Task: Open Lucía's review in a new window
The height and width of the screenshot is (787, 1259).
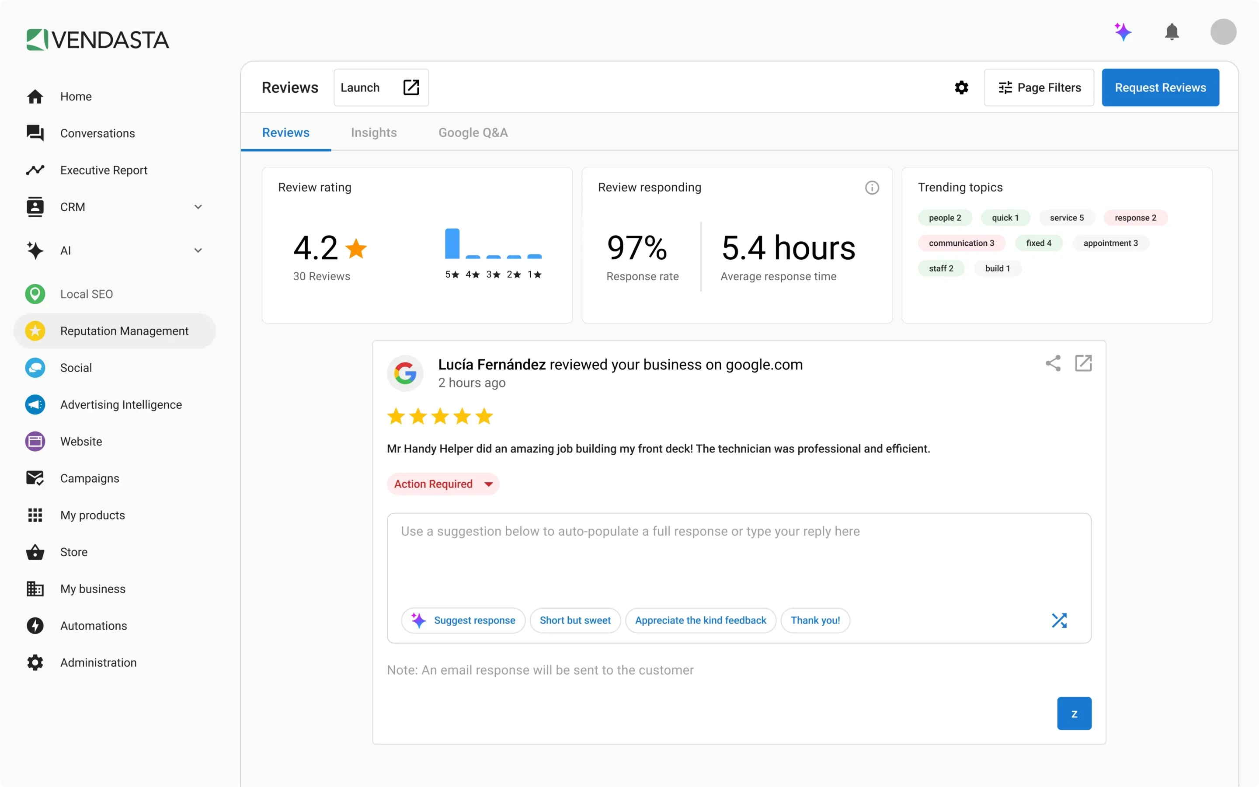Action: coord(1084,363)
